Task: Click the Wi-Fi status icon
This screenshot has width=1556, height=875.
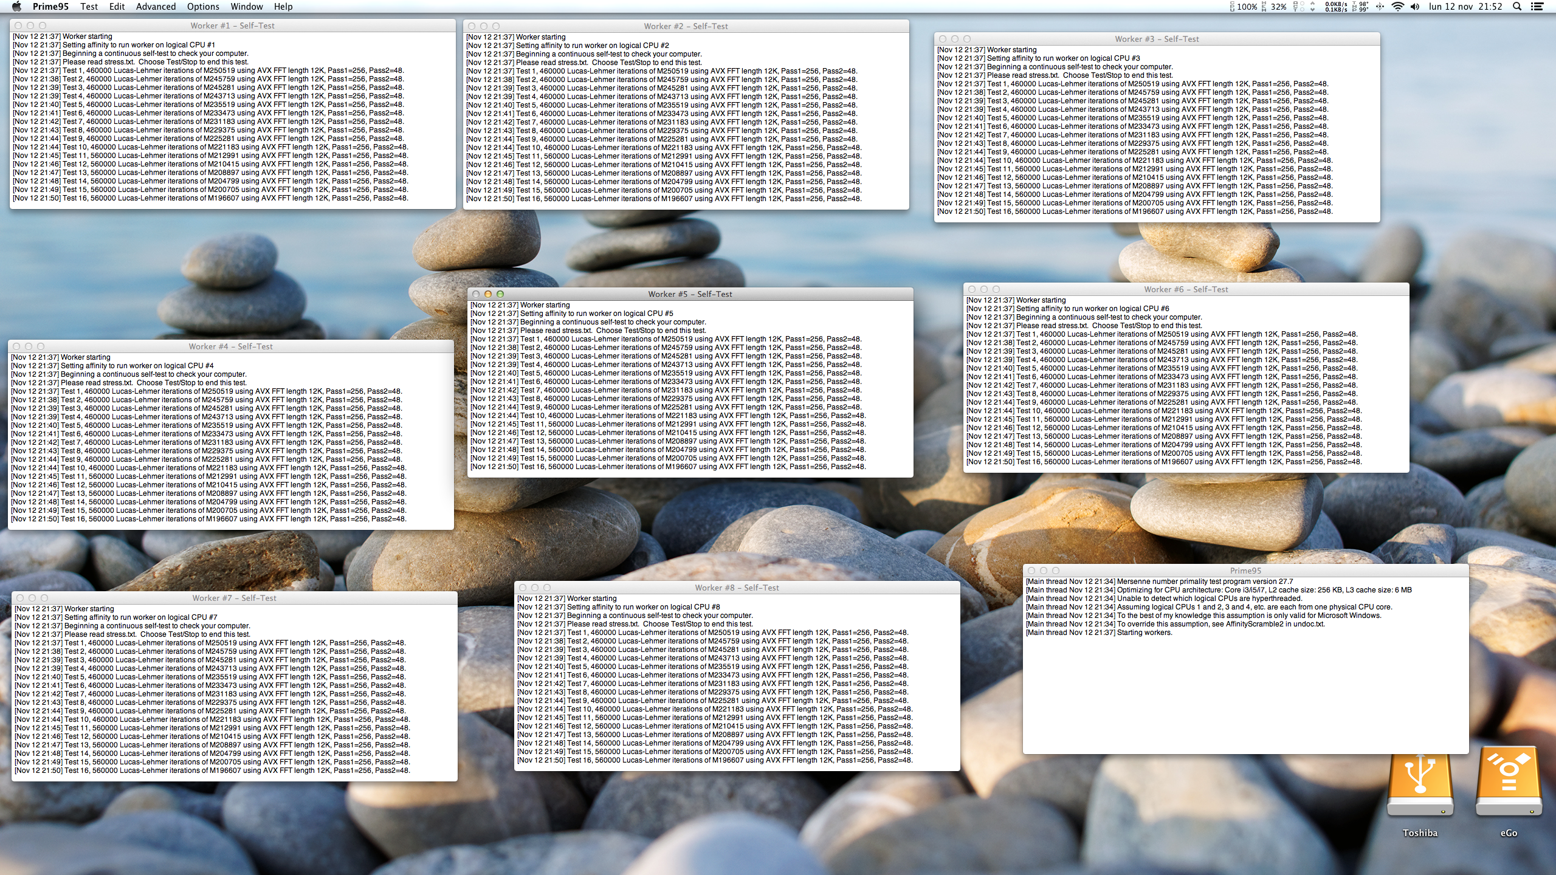Action: (x=1397, y=7)
